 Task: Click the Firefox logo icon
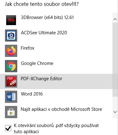11,51
